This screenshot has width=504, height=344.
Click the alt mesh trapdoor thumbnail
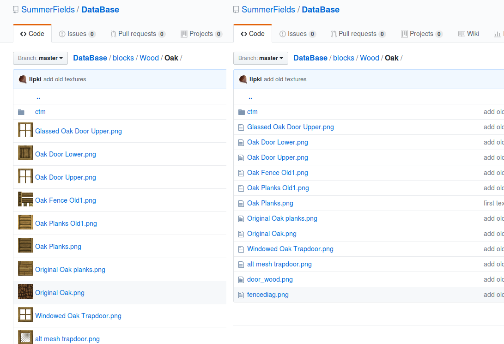click(25, 337)
